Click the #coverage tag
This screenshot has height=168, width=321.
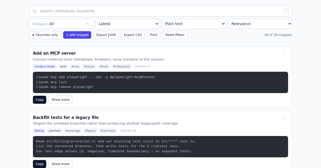pos(73,131)
